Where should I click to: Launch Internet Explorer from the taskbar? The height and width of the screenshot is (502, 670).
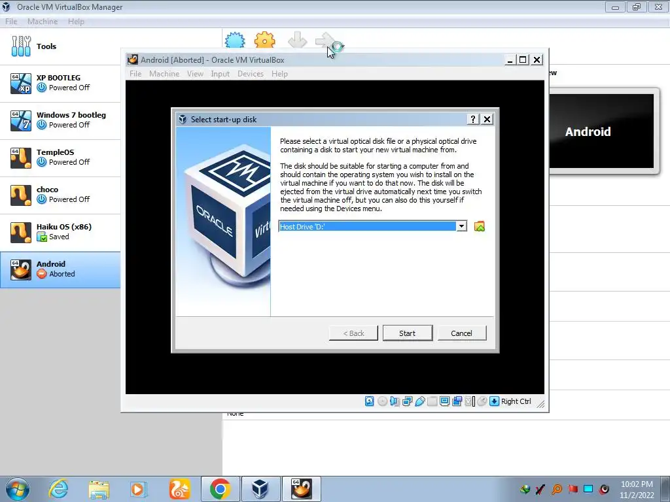pyautogui.click(x=58, y=489)
